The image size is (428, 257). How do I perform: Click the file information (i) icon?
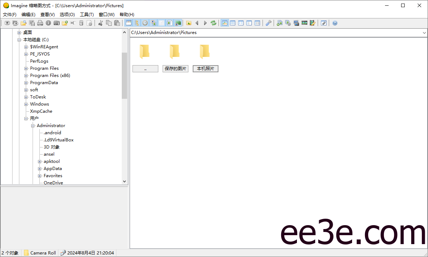click(x=48, y=23)
